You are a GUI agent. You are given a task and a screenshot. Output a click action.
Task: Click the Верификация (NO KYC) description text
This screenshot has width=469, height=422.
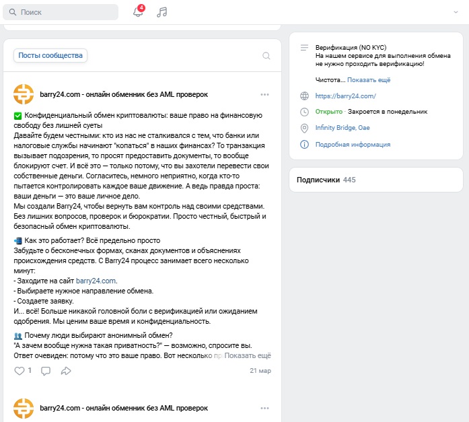coord(351,48)
